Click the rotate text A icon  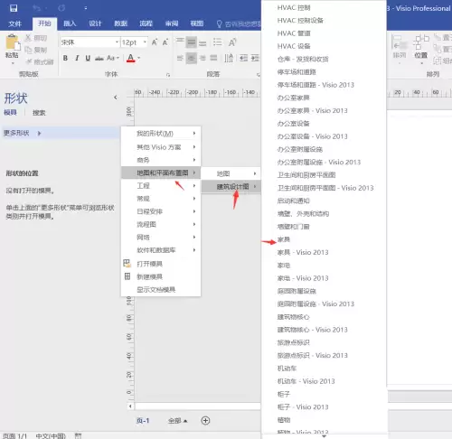(232, 42)
